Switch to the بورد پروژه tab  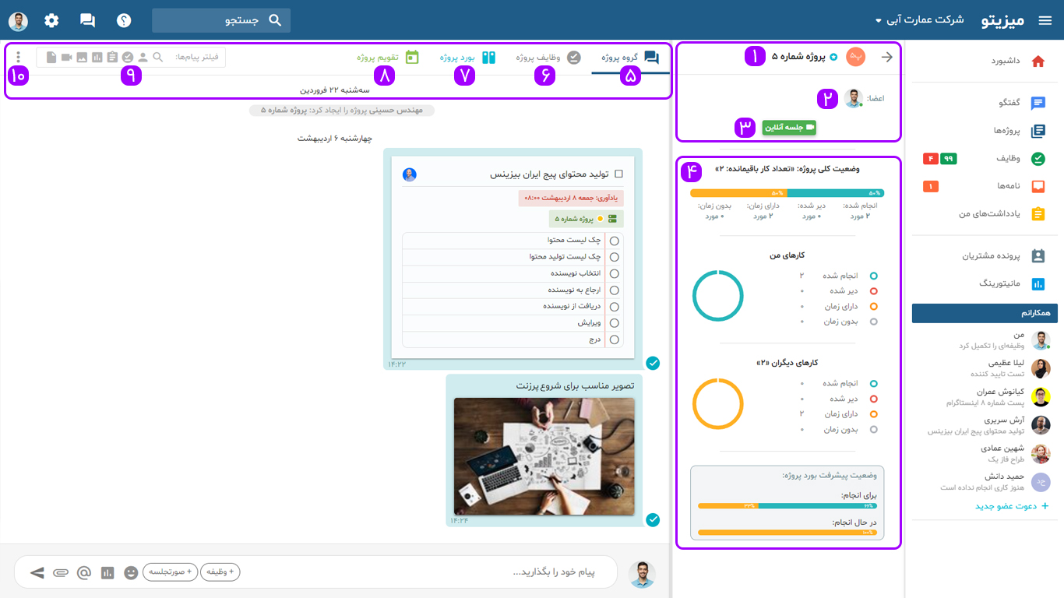coord(468,57)
